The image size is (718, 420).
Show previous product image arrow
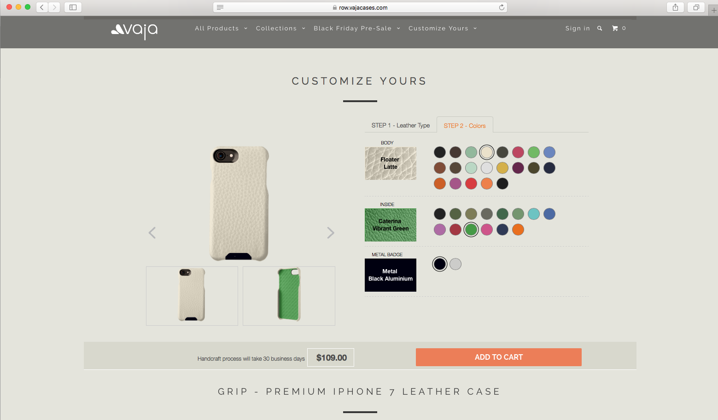152,233
